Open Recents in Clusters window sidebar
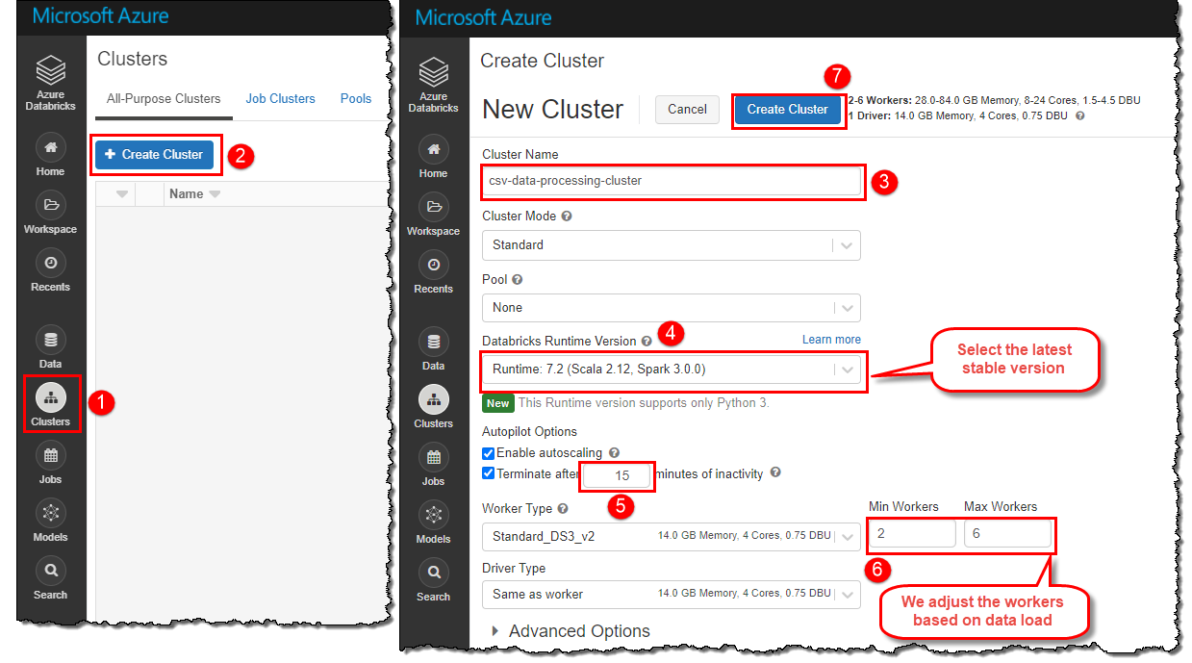 (50, 270)
